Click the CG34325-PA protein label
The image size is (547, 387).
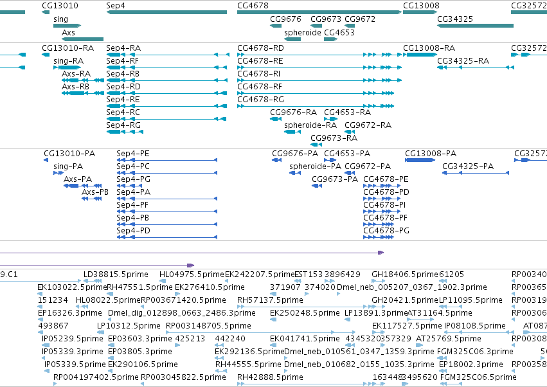click(x=468, y=166)
